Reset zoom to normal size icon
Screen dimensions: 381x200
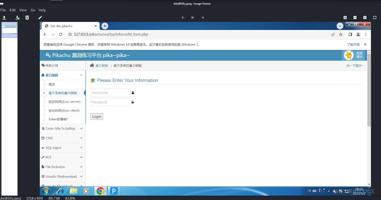click(x=365, y=17)
